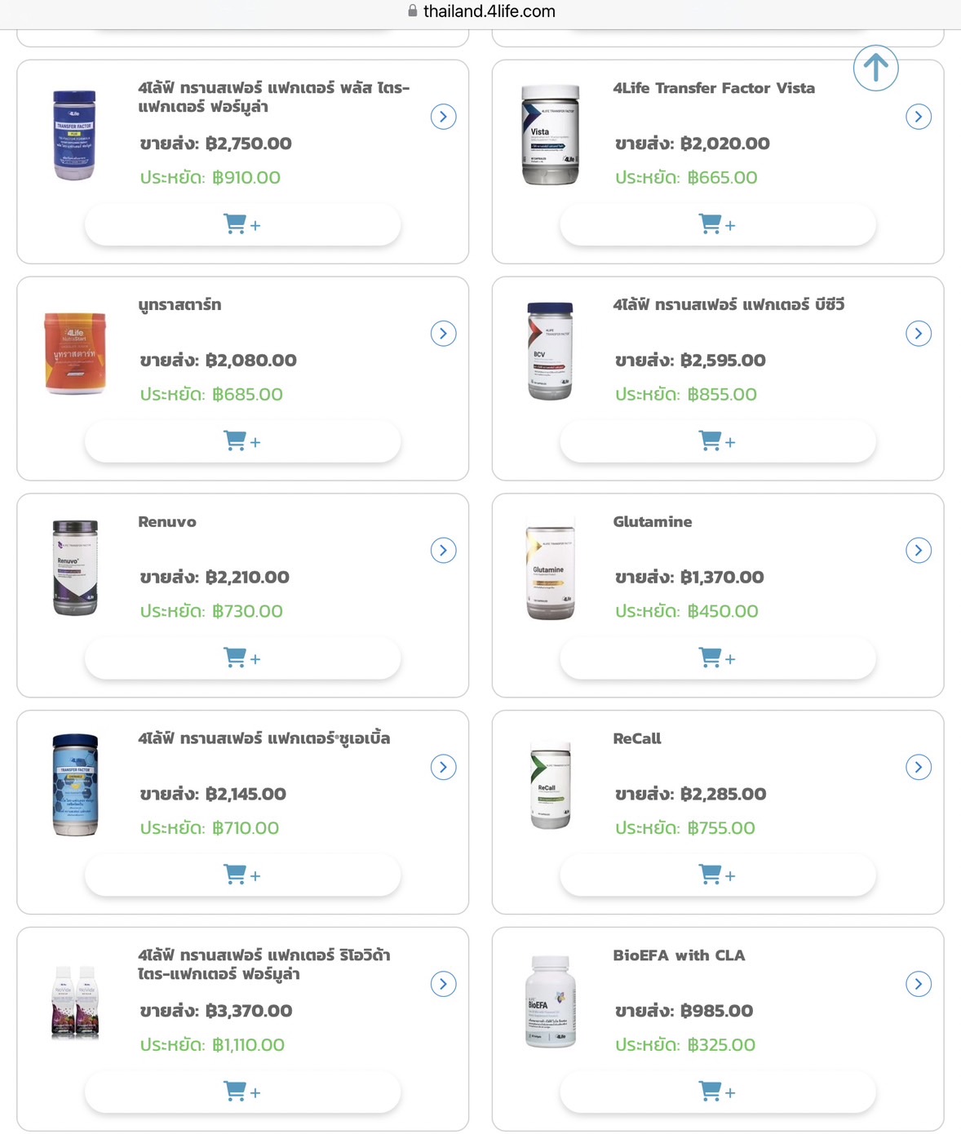Open chevron arrow for BioEFA with CLA
The height and width of the screenshot is (1134, 961).
pos(919,984)
